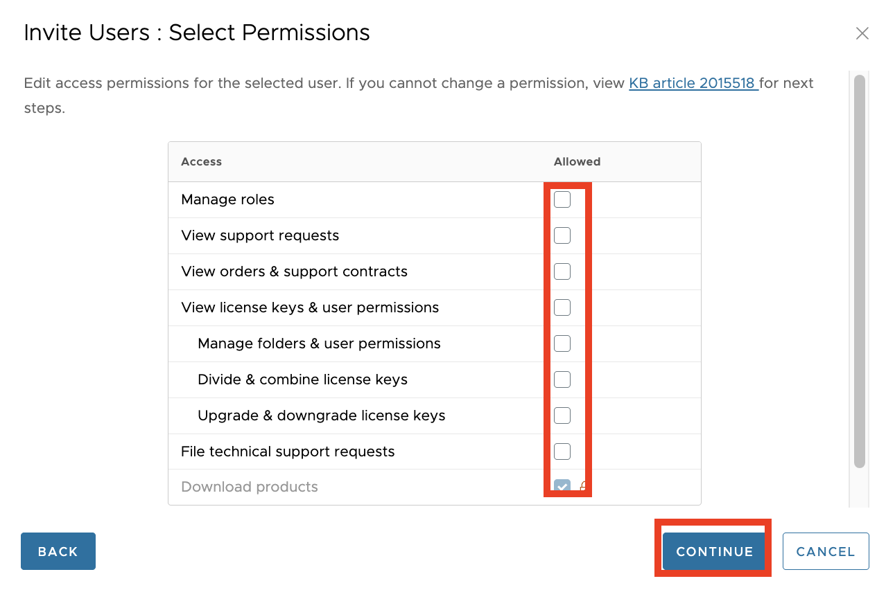Screen dimensions: 886x590
Task: Click the Access column header
Action: 201,161
